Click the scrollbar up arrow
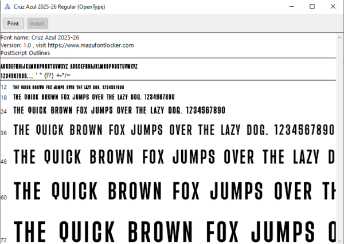This screenshot has height=244, width=344. click(339, 37)
